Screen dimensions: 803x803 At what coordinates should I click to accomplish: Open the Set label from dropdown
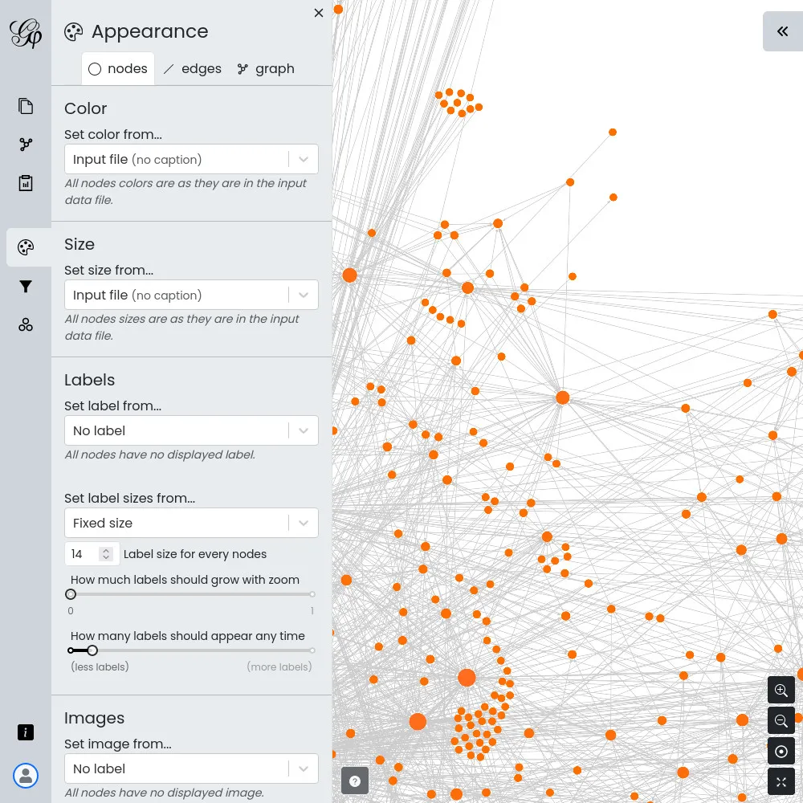(191, 430)
